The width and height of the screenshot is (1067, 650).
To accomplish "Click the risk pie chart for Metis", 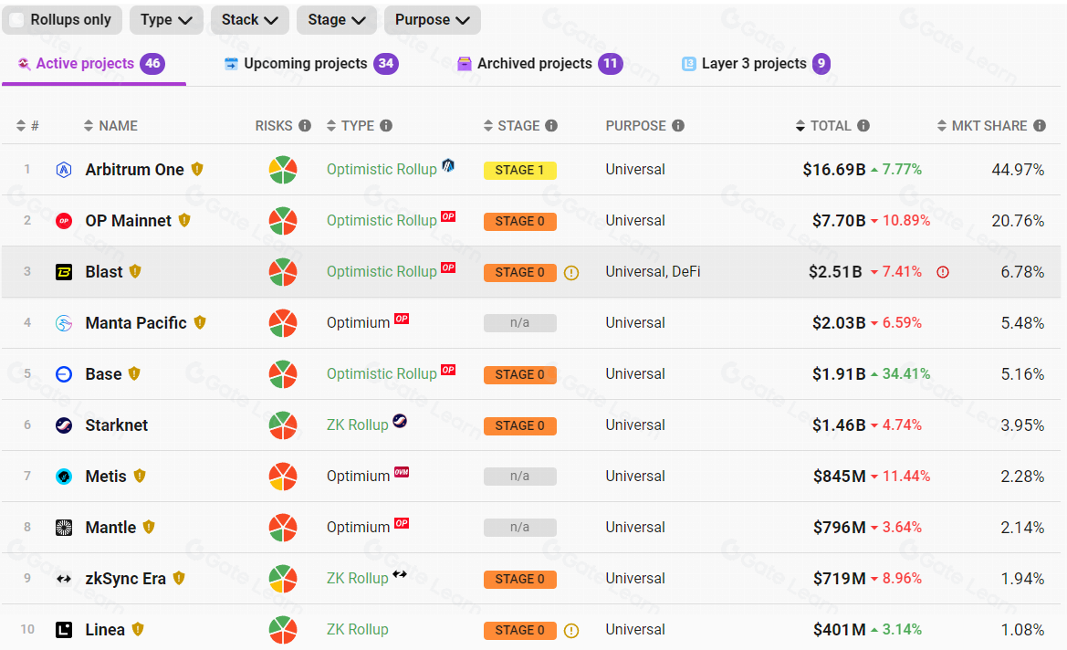I will [283, 477].
